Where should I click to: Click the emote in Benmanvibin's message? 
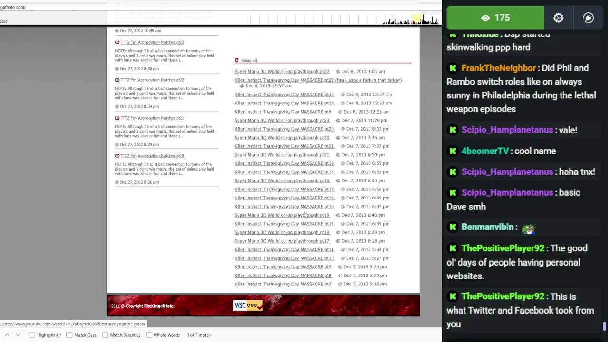click(528, 228)
